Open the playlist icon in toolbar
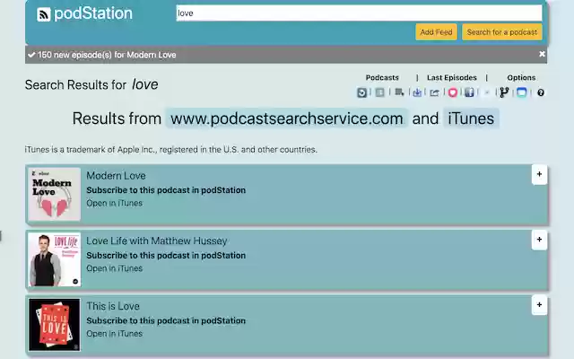The image size is (574, 359). pos(399,92)
